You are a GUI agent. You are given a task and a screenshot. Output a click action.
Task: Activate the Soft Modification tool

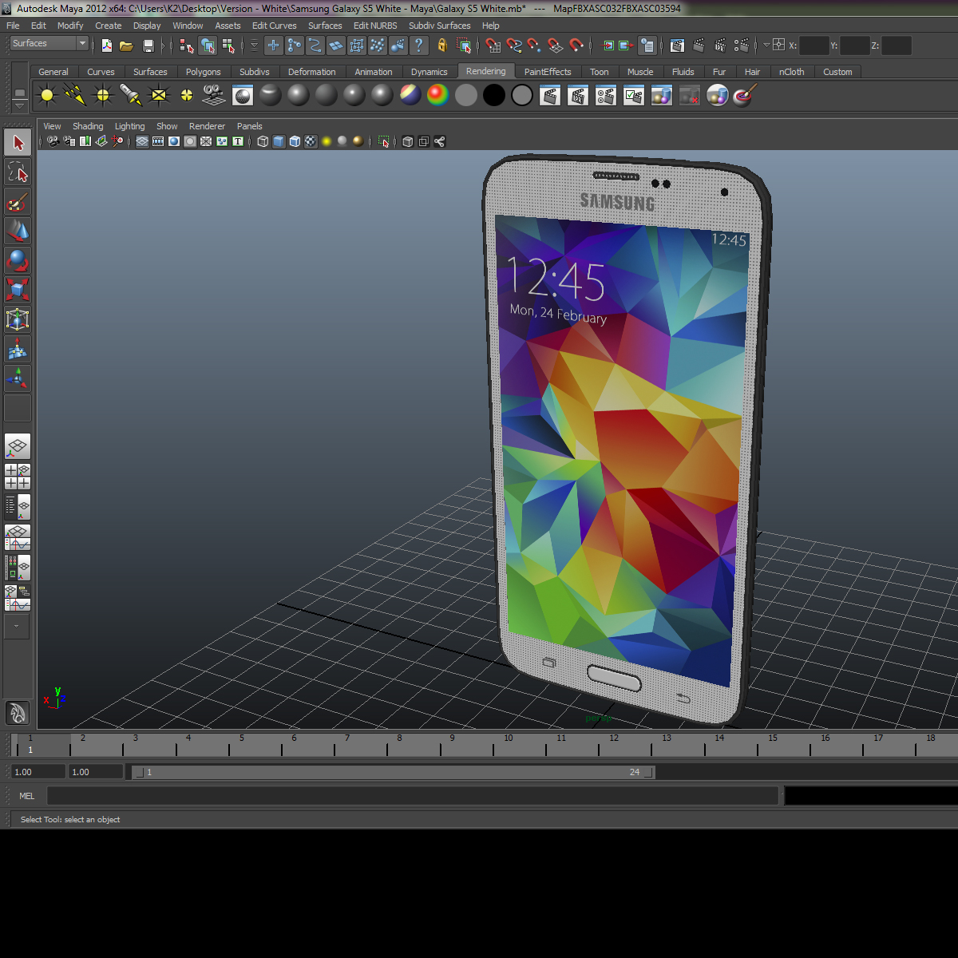(x=18, y=349)
